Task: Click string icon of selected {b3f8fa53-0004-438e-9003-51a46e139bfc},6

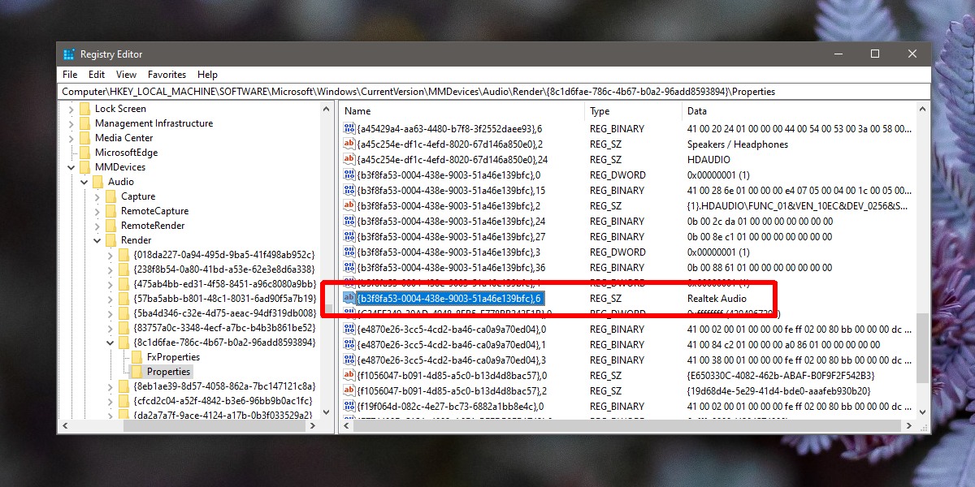Action: [349, 299]
